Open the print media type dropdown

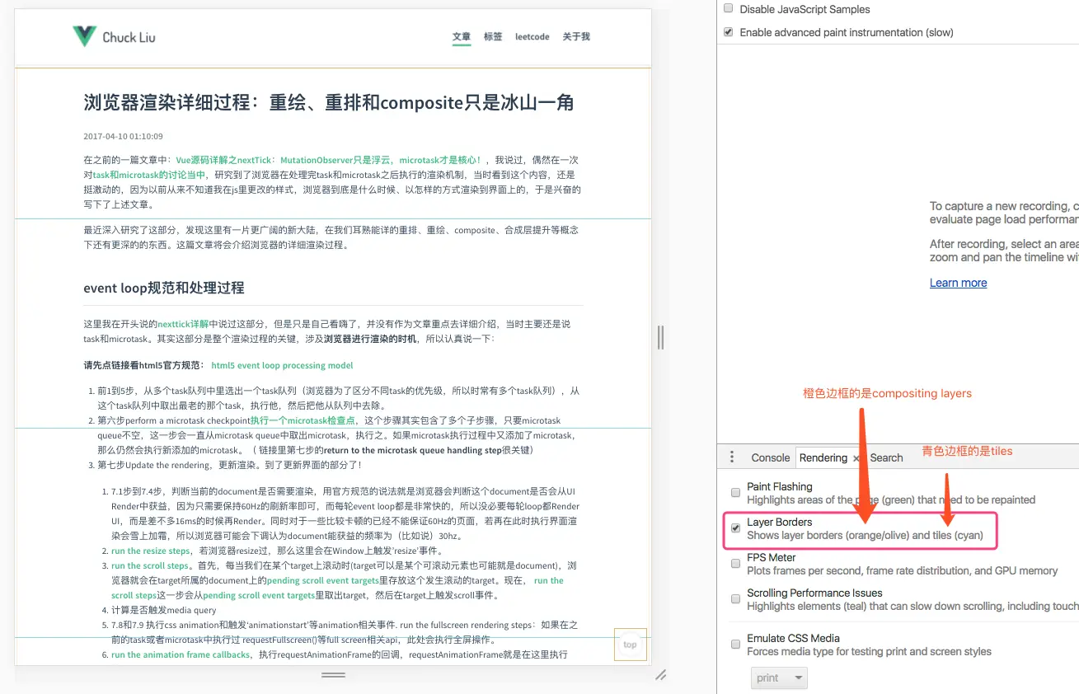pyautogui.click(x=779, y=678)
